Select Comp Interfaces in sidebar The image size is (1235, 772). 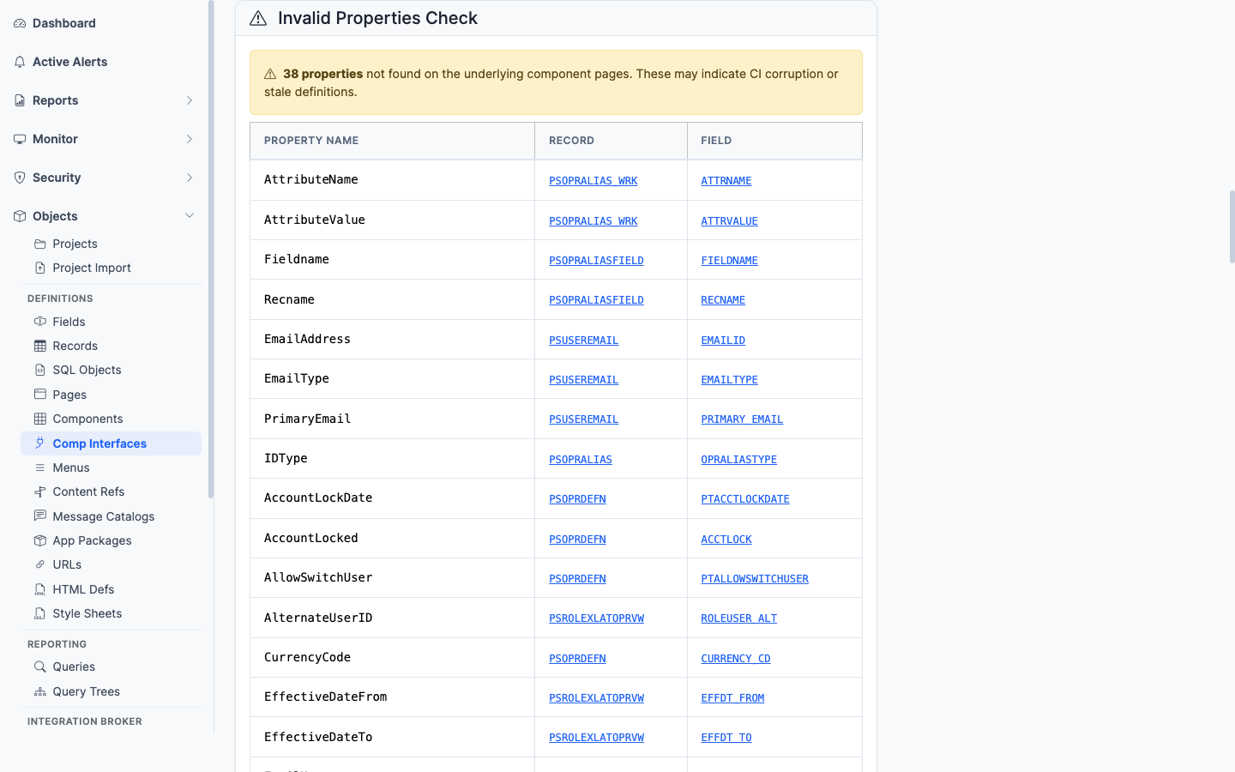(111, 443)
